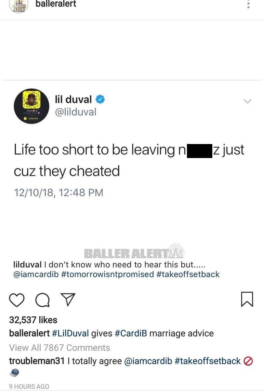Image resolution: width=264 pixels, height=391 pixels.
Task: Tap the 32,537 likes count
Action: (x=33, y=320)
